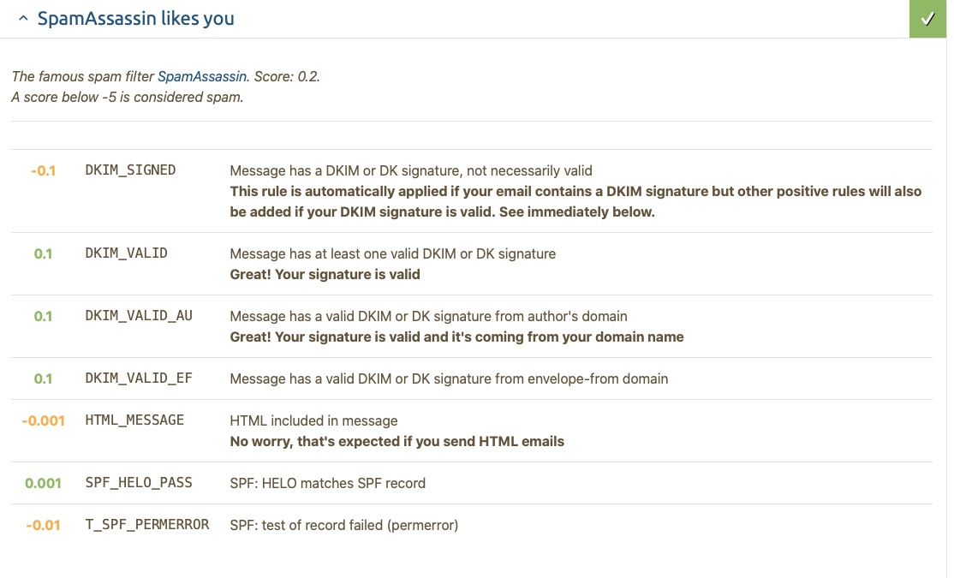Image resolution: width=954 pixels, height=578 pixels.
Task: Click "Great! Your signature is valid" text
Action: [325, 275]
